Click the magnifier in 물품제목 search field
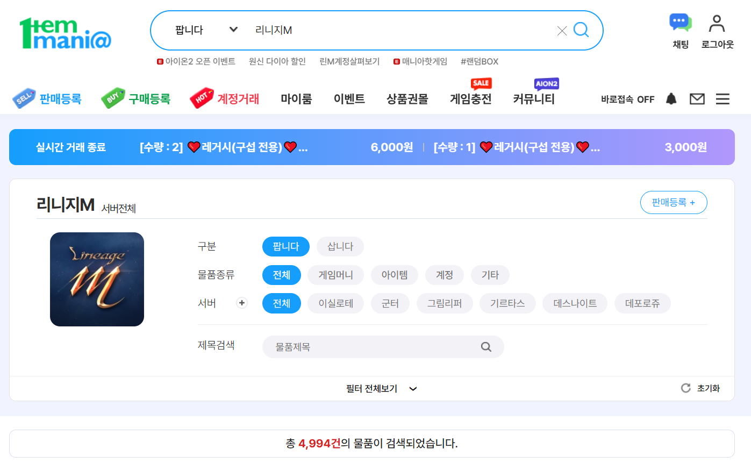751x463 pixels. point(486,347)
